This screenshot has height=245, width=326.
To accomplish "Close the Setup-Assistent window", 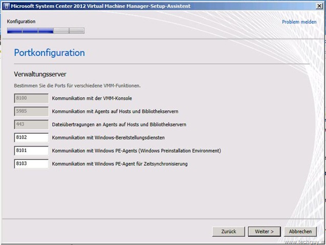I will click(319, 6).
